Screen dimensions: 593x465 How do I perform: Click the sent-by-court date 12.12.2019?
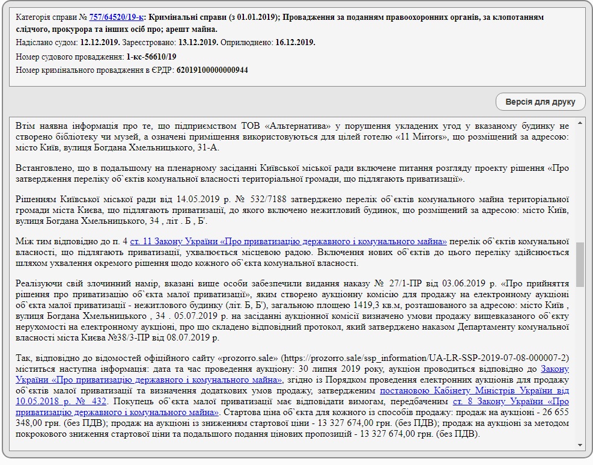click(x=100, y=43)
